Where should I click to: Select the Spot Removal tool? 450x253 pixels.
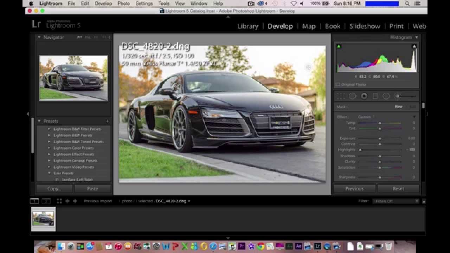pyautogui.click(x=353, y=96)
